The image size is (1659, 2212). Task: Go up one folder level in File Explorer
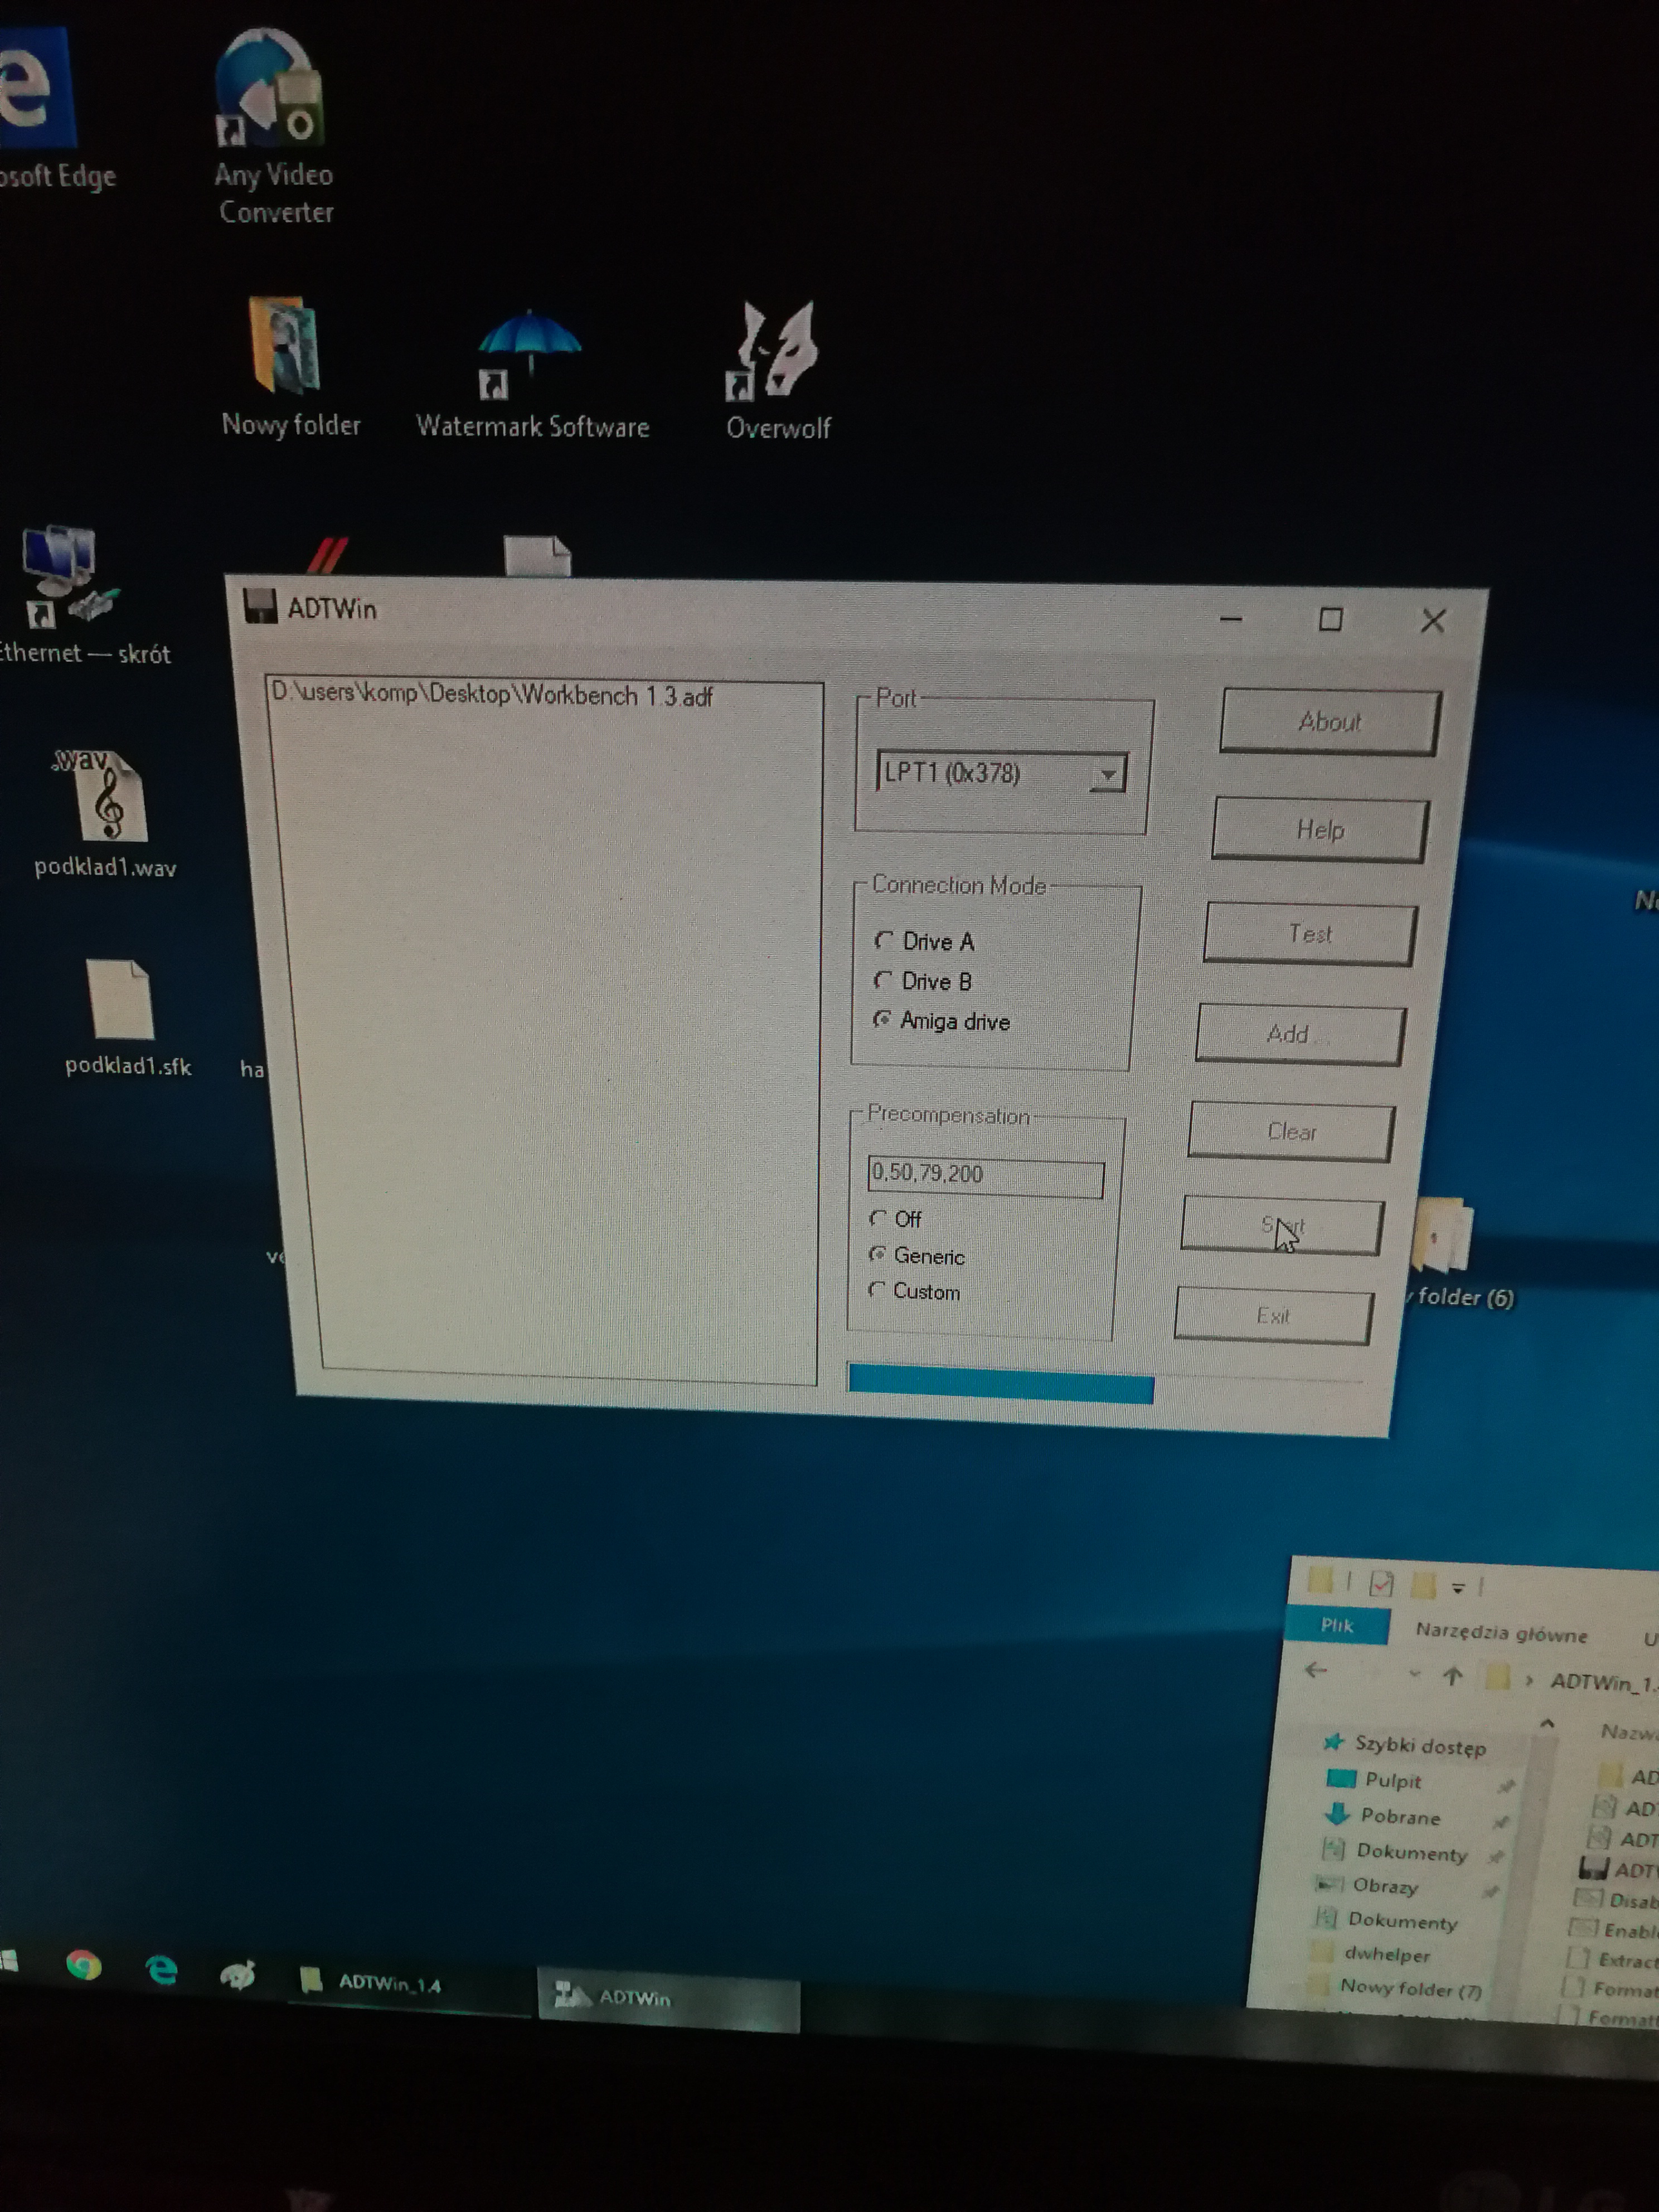coord(1453,1676)
